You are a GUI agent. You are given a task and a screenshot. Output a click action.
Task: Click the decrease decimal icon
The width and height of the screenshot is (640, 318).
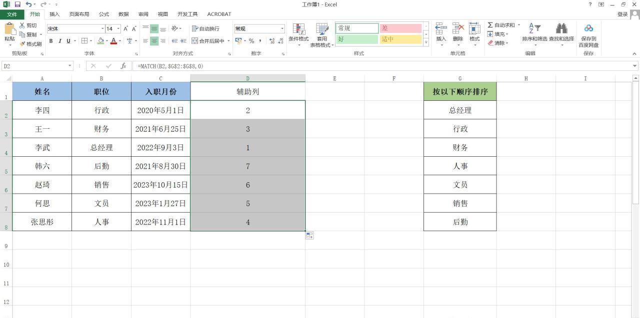click(280, 41)
